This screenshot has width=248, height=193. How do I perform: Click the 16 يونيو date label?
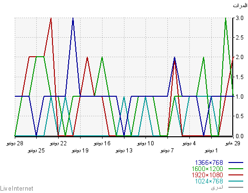coord(102,143)
